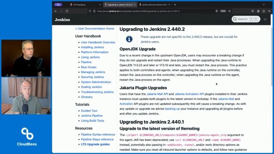Follow the backing up link

click(172, 109)
